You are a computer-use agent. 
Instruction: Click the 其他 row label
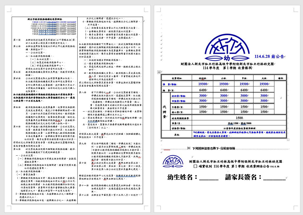point(177,135)
